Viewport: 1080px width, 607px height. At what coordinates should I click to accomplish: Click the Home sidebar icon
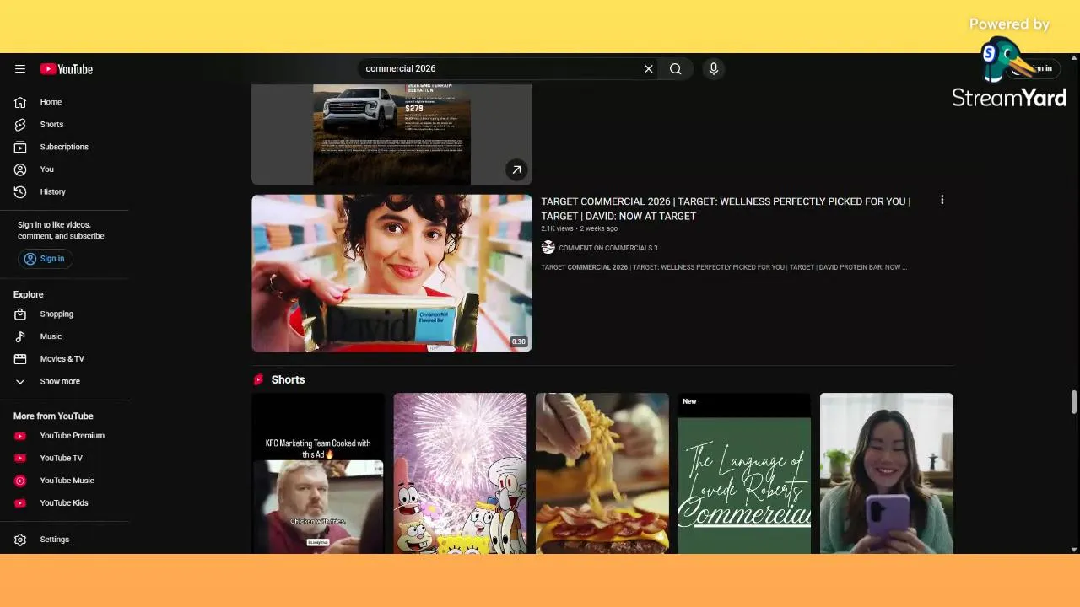pyautogui.click(x=20, y=102)
